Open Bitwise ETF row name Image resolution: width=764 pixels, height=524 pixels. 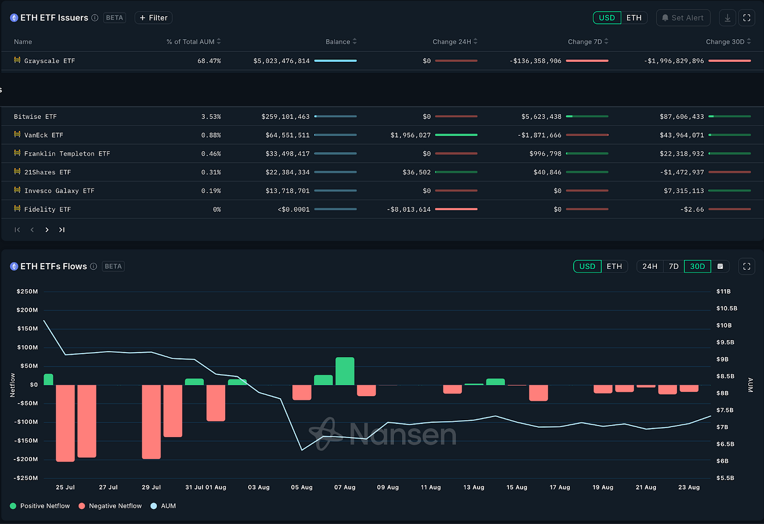(35, 116)
